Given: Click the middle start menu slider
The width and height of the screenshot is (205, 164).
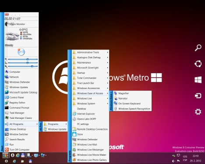Looking at the screenshot, I should pos(23,63).
